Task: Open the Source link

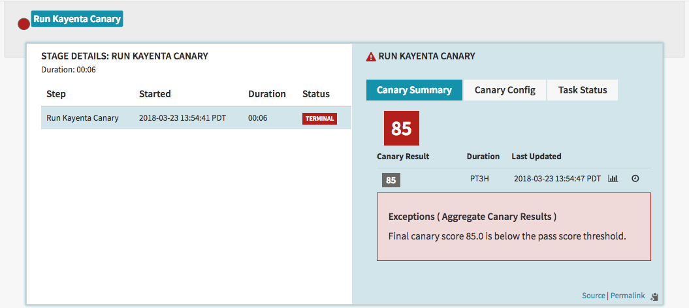Action: click(593, 296)
